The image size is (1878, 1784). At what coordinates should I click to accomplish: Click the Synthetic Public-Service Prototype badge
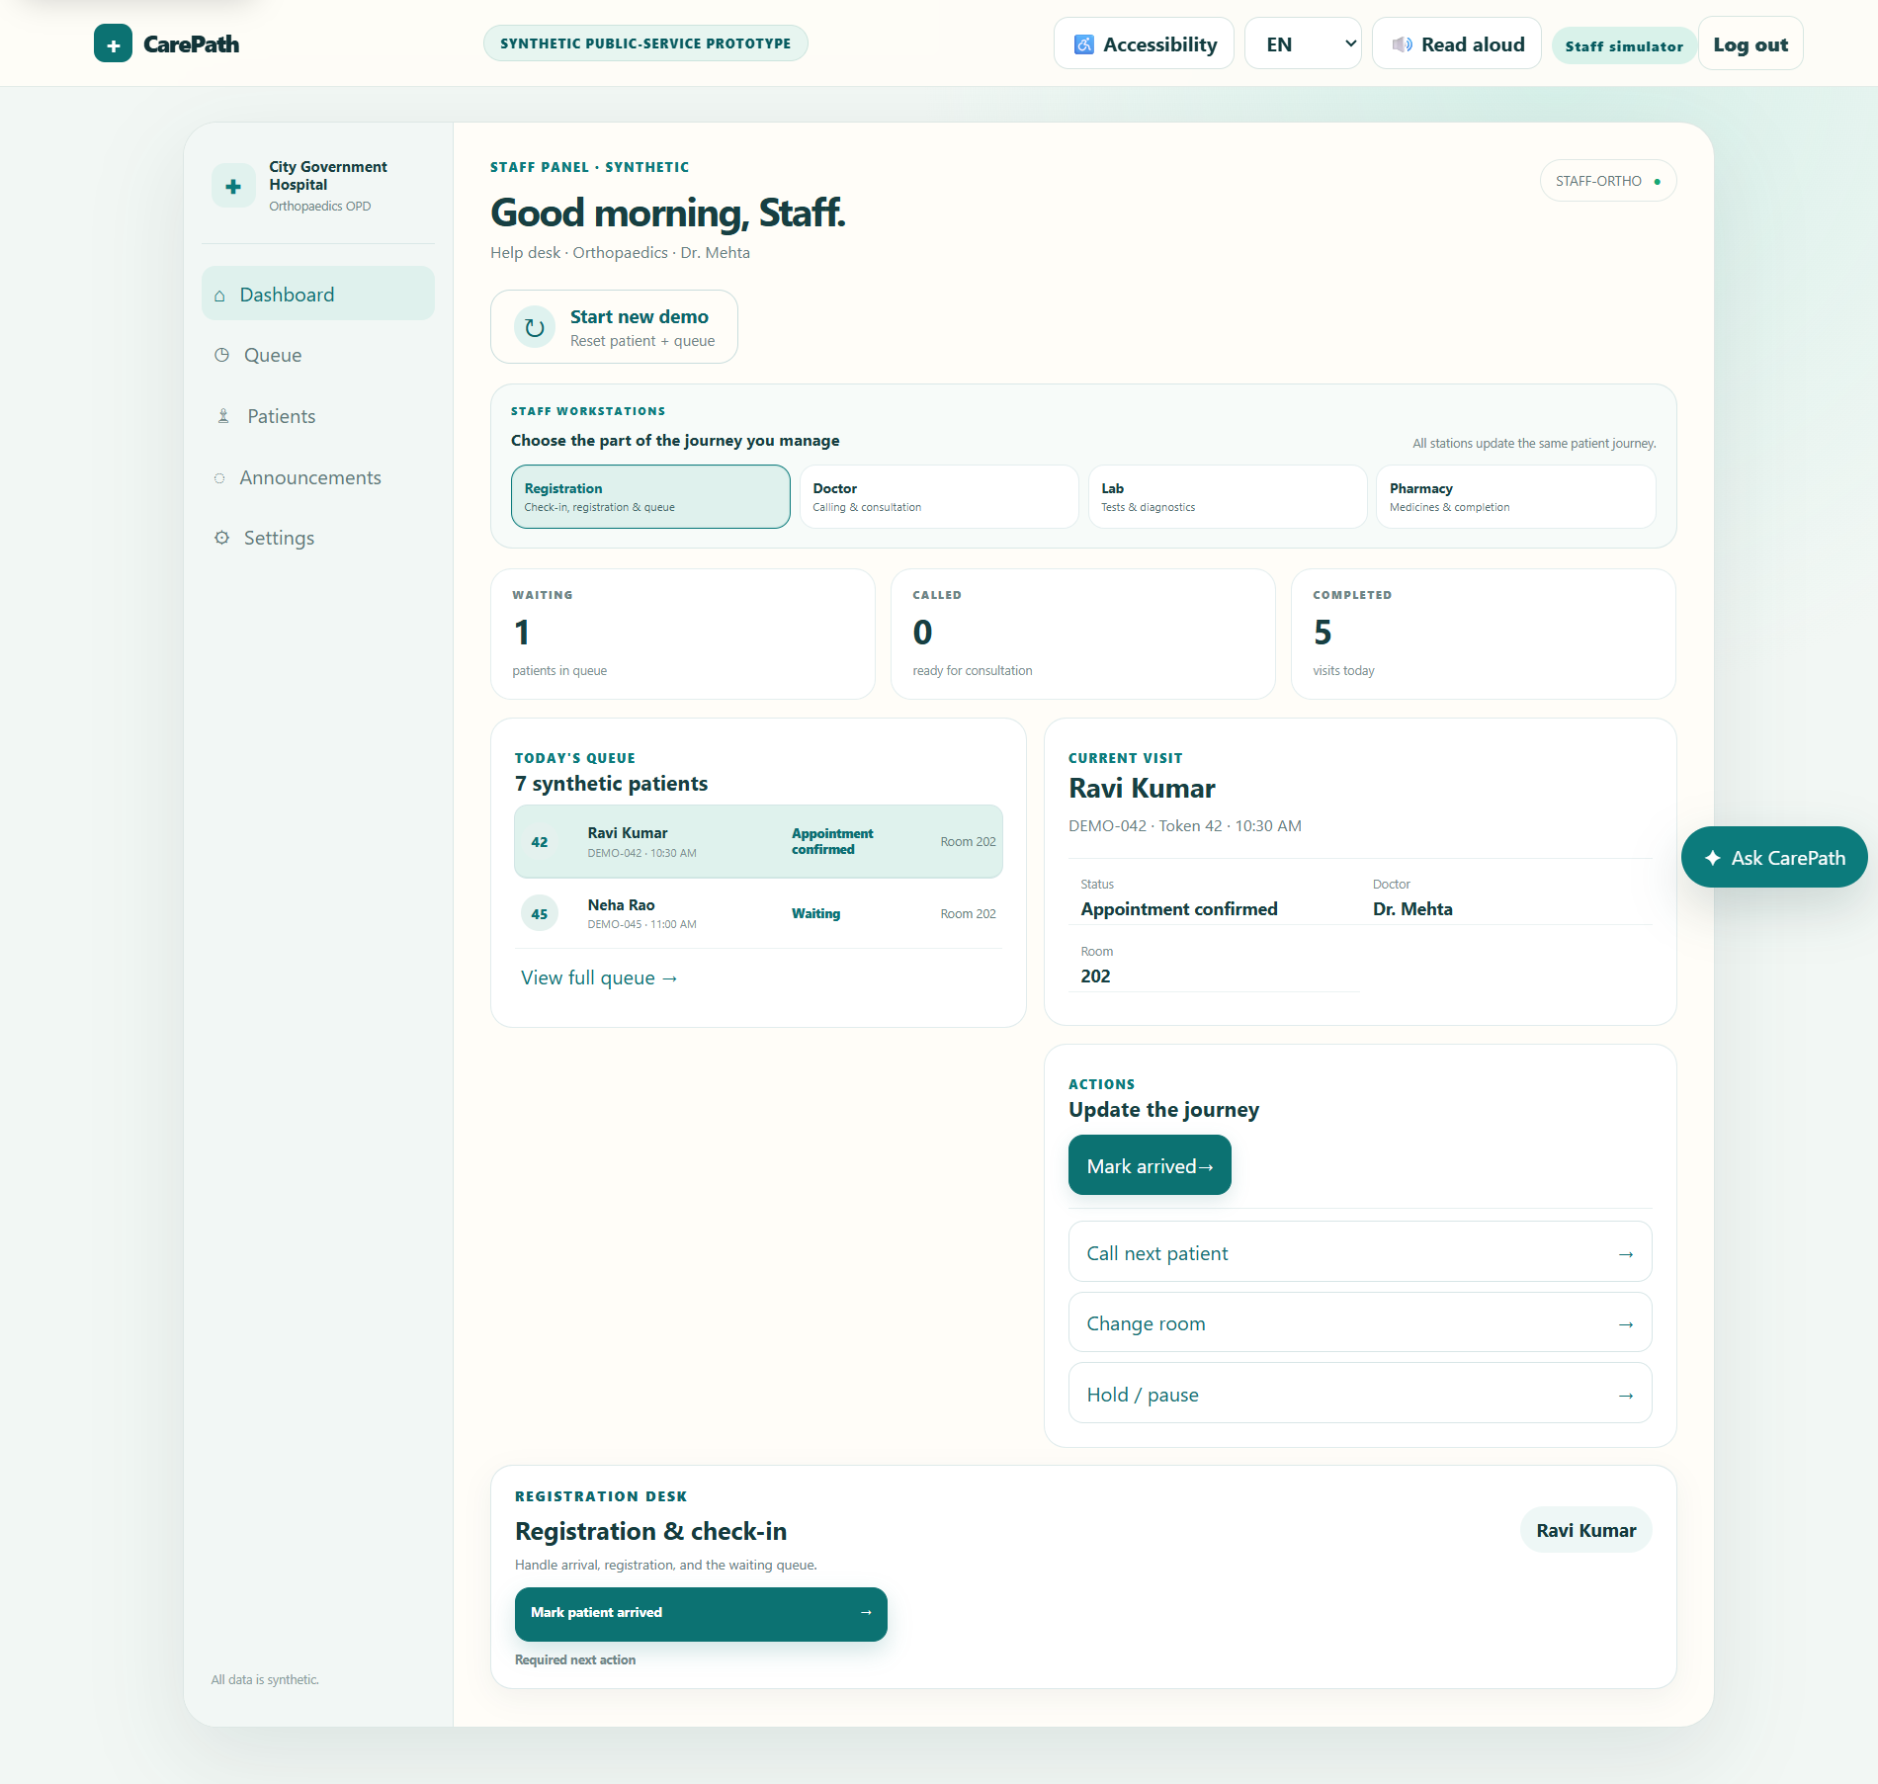point(645,43)
